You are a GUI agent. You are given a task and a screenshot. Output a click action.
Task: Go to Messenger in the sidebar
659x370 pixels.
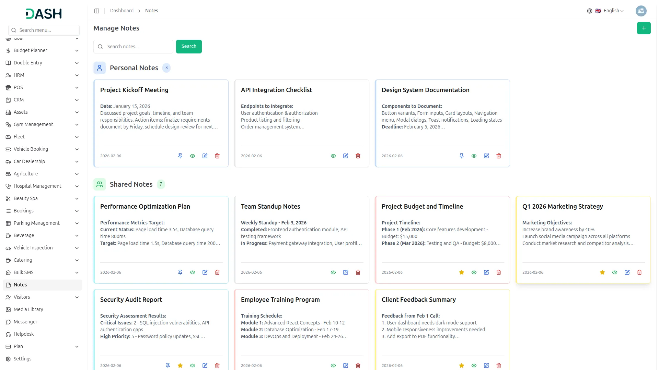tap(25, 322)
